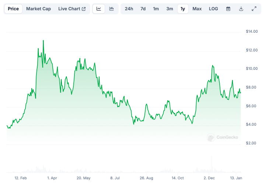Expand chart to fullscreen
265x183 pixels.
click(254, 9)
